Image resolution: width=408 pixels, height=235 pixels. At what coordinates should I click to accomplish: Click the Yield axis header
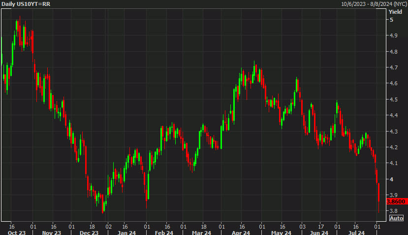point(395,12)
